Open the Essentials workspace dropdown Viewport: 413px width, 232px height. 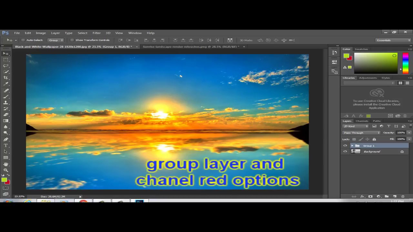coord(393,40)
